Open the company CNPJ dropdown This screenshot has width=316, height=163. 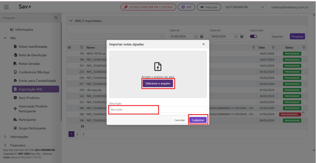click(x=263, y=7)
